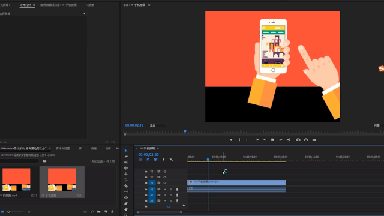Screen dimensions: 384x216
Task: Toggle timeline Snap magnet
Action: tap(148, 160)
